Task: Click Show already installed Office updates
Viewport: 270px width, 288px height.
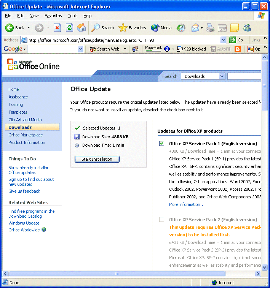Action: [x=29, y=170]
